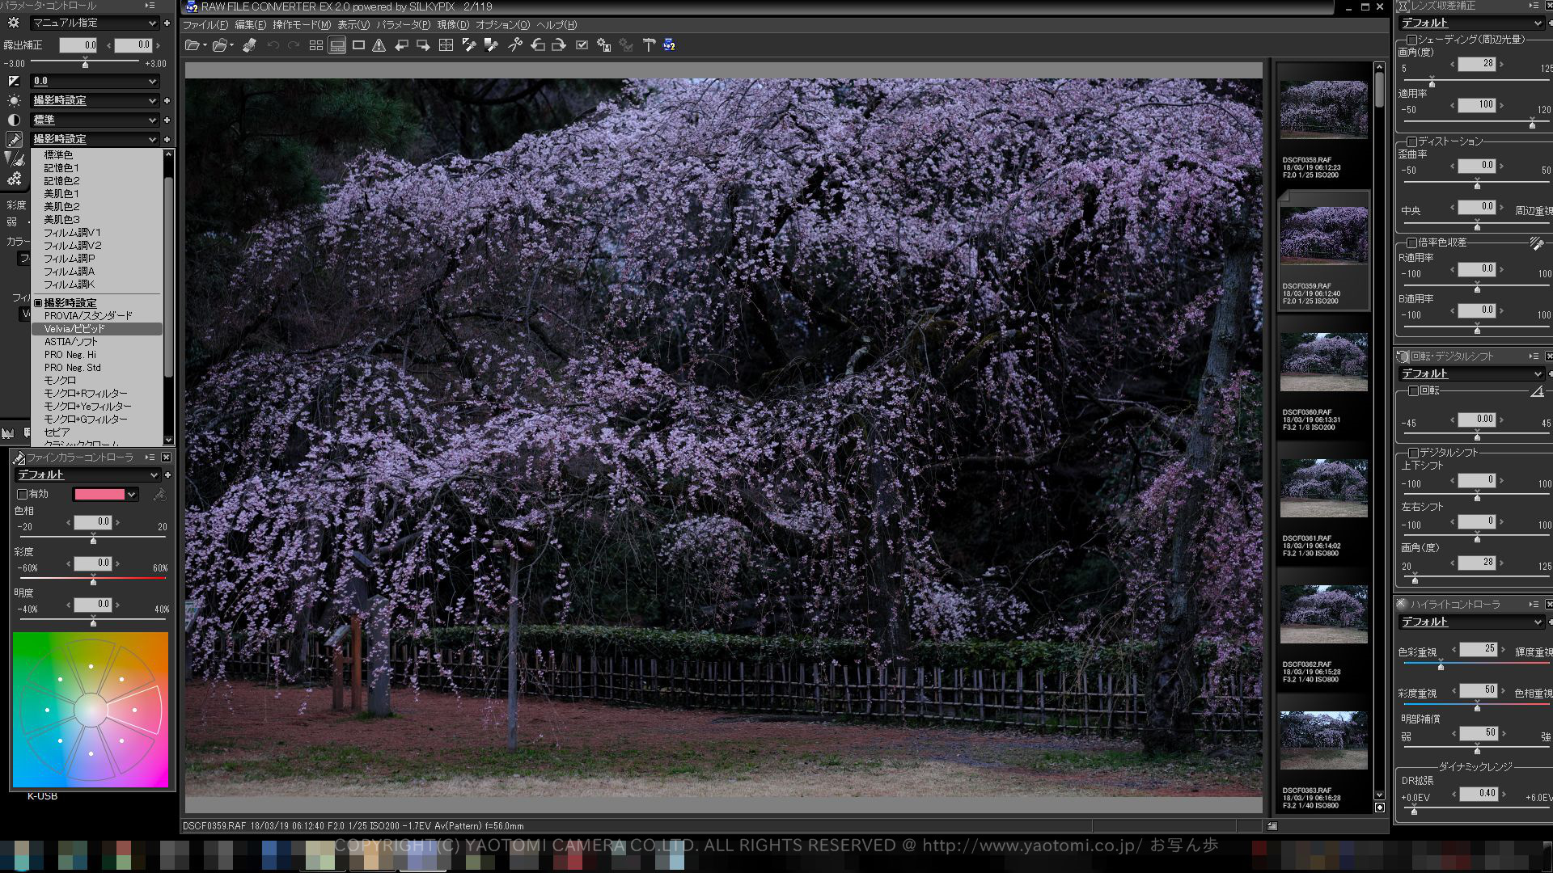Image resolution: width=1553 pixels, height=873 pixels.
Task: Select PRO Neg. Hi color mode
Action: coord(97,355)
